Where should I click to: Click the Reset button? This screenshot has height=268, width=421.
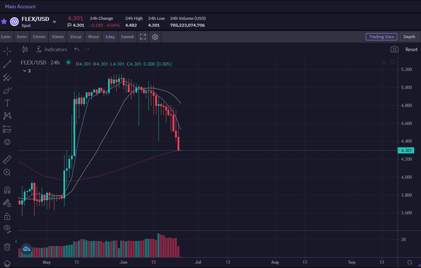[411, 49]
